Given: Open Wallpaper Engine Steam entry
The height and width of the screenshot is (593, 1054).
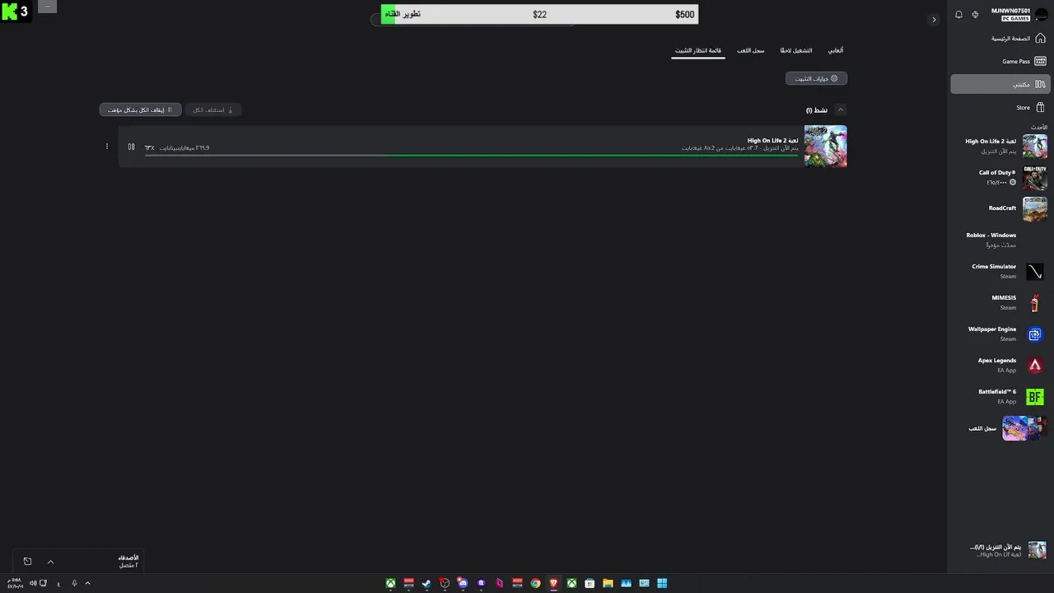Looking at the screenshot, I should click(x=999, y=334).
